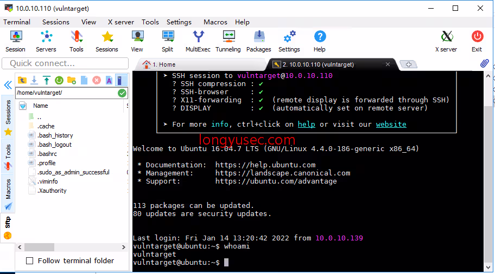Add a new tab with plus button
The height and width of the screenshot is (274, 495).
[409, 64]
